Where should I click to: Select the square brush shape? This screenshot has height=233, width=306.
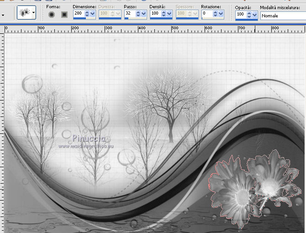click(x=64, y=15)
